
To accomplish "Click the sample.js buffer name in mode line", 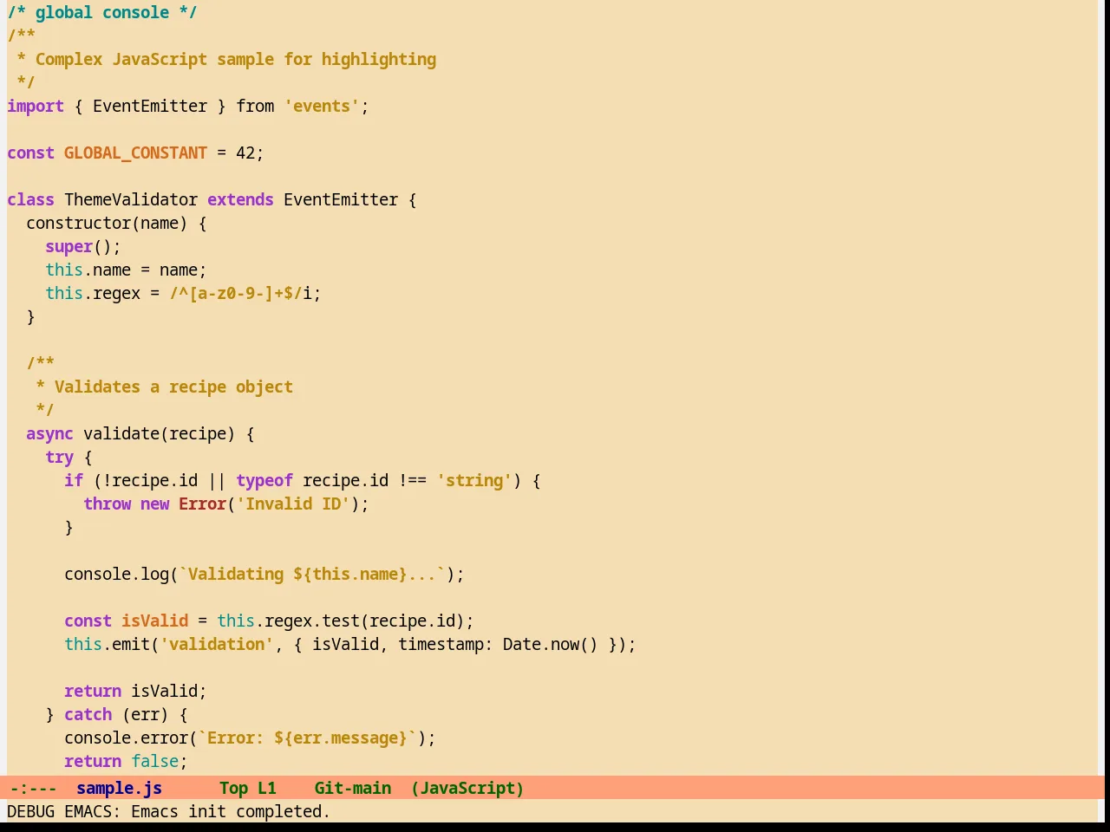I will tap(119, 788).
